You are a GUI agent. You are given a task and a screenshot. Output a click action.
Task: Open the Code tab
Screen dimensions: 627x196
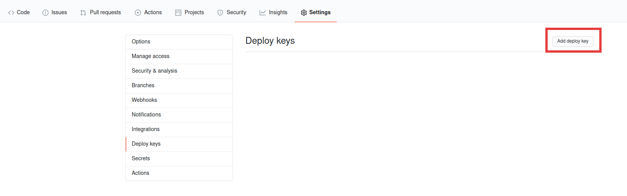19,12
